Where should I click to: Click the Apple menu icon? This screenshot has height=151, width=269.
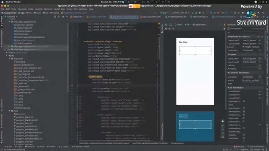3,2
